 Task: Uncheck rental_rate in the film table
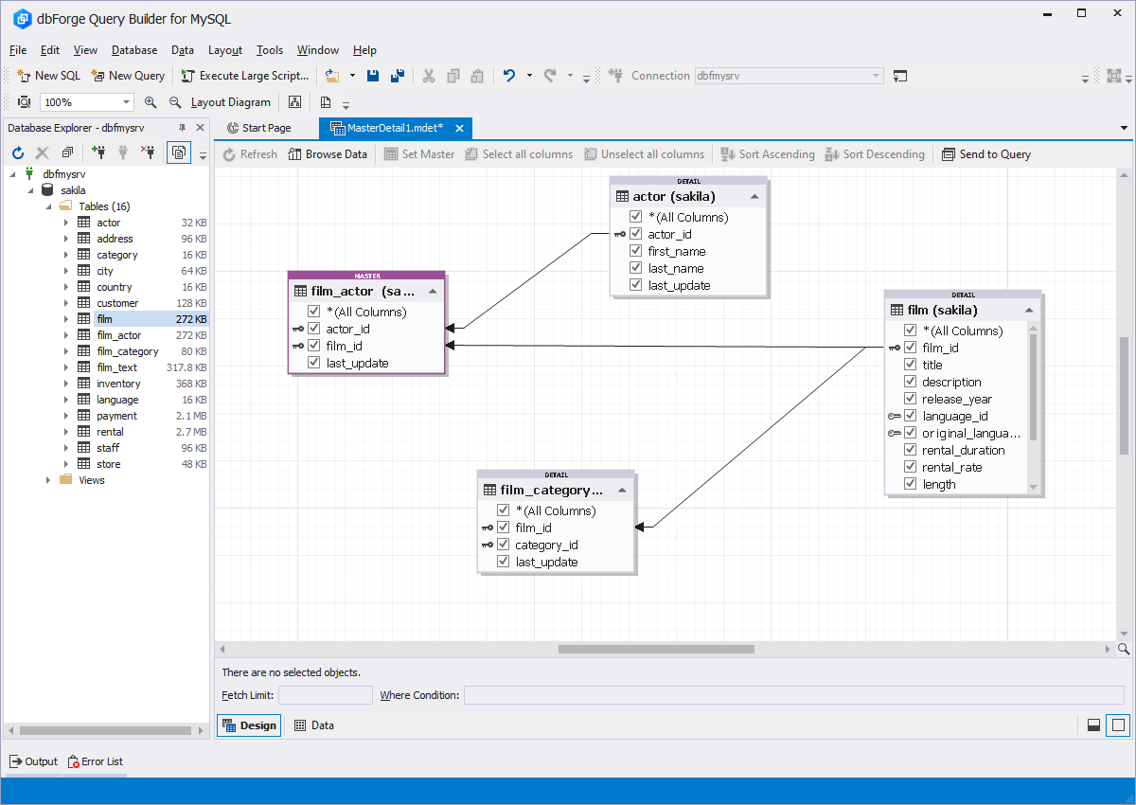point(911,467)
